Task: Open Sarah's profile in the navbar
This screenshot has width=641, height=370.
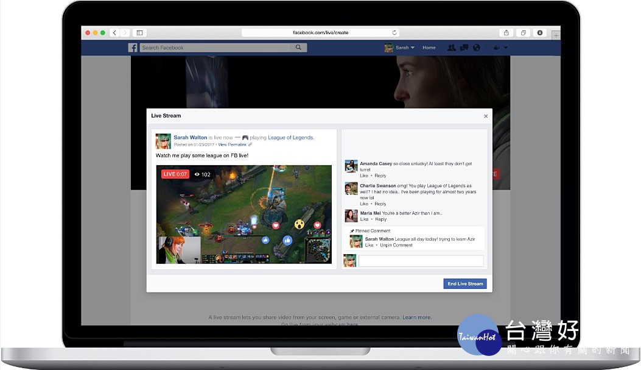Action: (x=402, y=48)
